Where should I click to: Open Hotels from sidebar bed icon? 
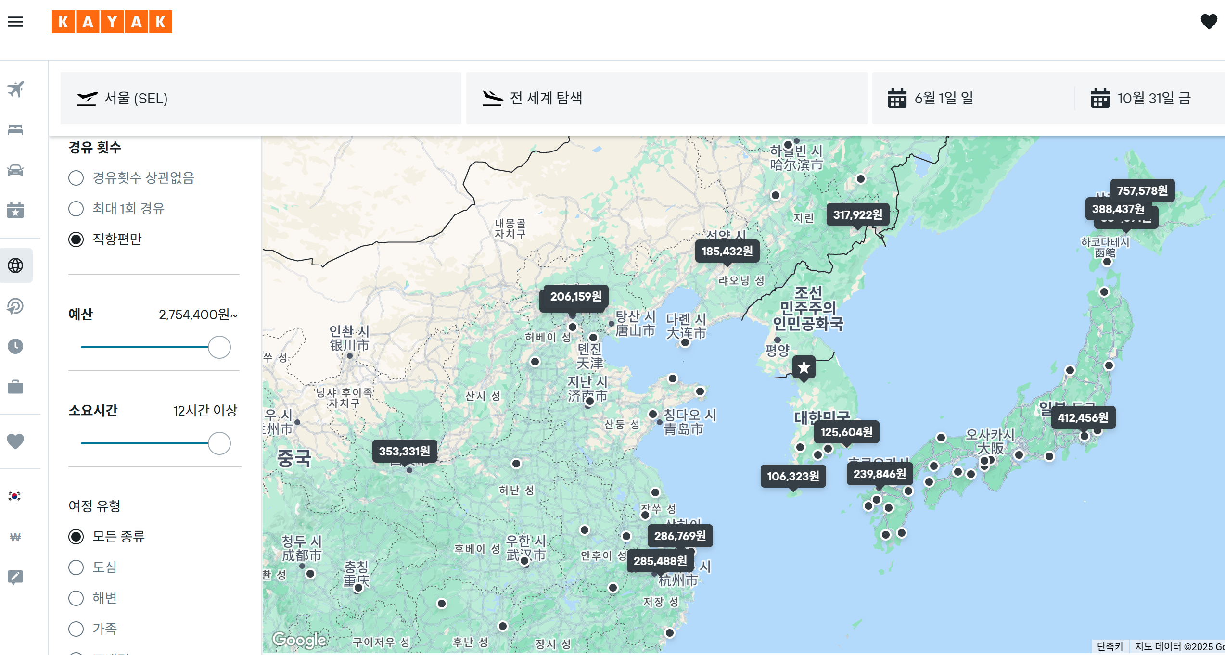click(15, 130)
